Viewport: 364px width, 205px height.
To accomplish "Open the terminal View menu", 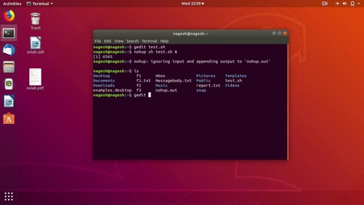I will (x=119, y=41).
